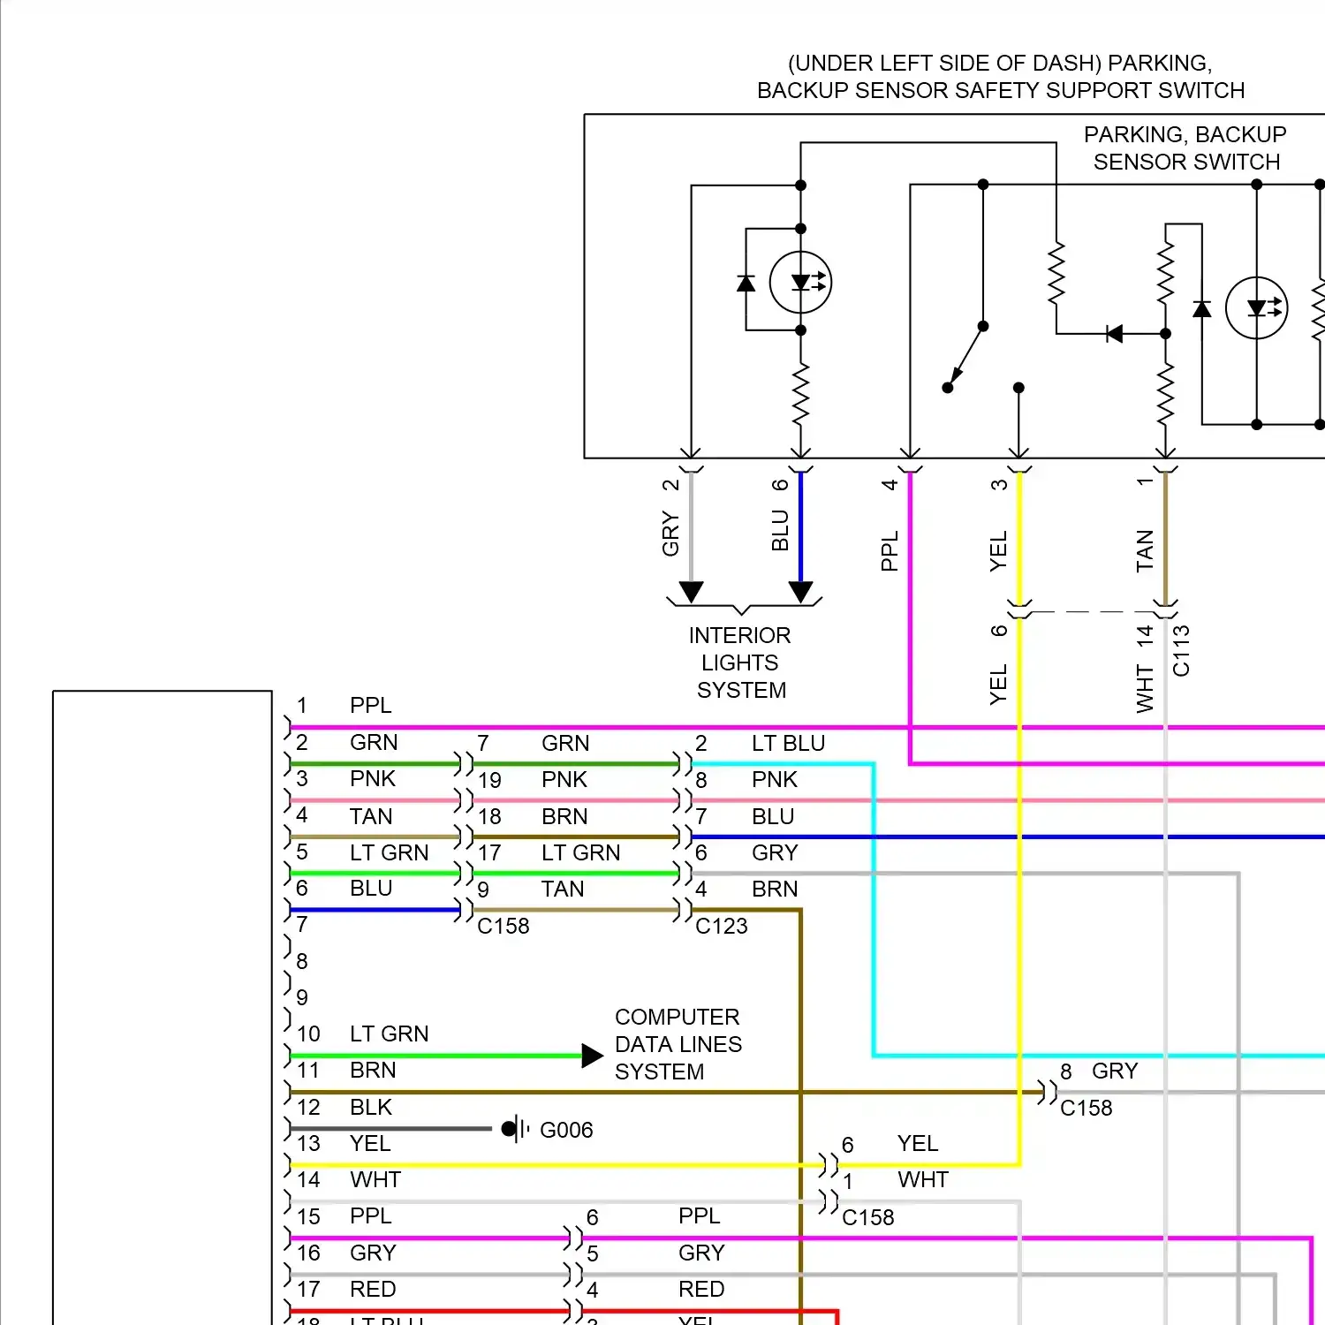Screen dimensions: 1325x1325
Task: Click the vertical 'PPL' label at switch pin 4
Action: [x=890, y=550]
